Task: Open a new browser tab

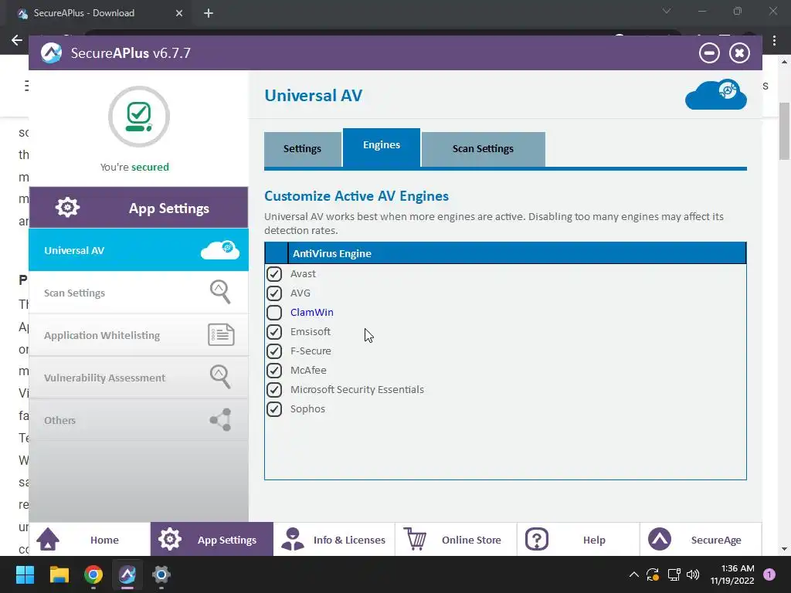Action: [209, 13]
